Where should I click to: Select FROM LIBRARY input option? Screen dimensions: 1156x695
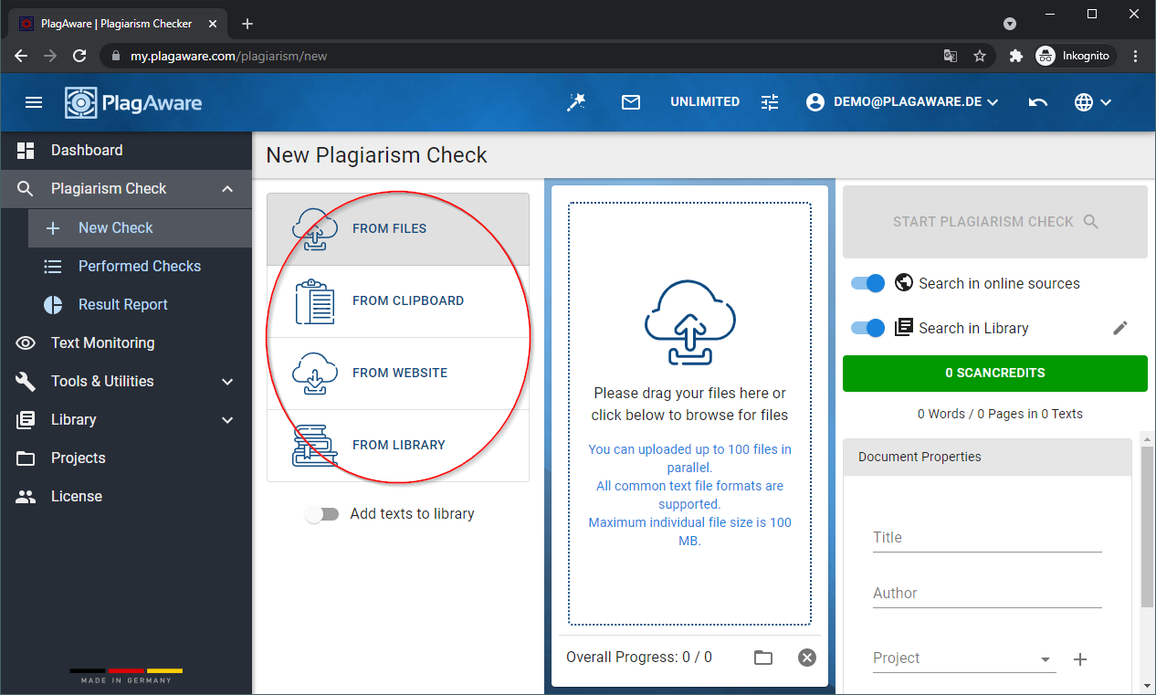pos(398,445)
